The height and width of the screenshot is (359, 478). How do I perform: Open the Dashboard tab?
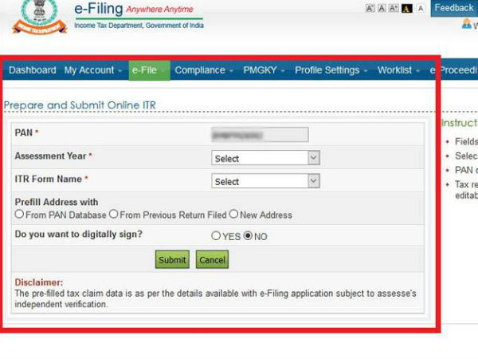[33, 70]
